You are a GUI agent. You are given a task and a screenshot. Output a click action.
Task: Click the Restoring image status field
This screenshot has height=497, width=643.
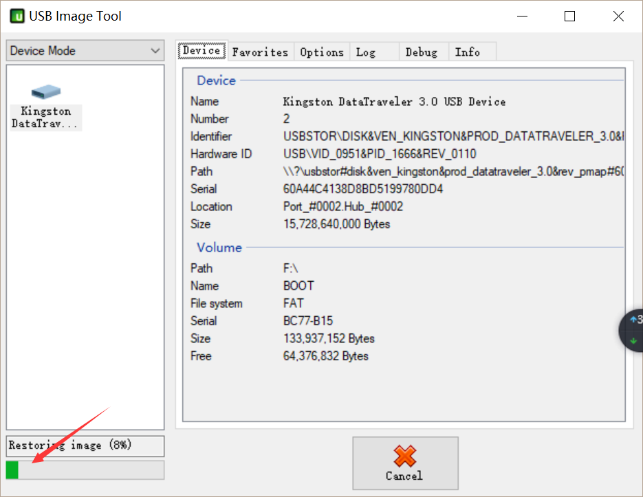(x=85, y=446)
